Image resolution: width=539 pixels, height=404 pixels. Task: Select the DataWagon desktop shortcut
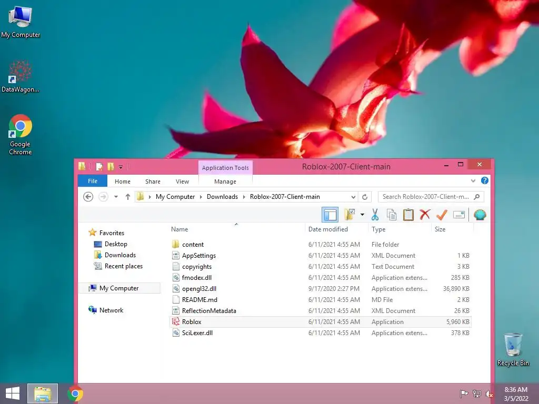(21, 76)
